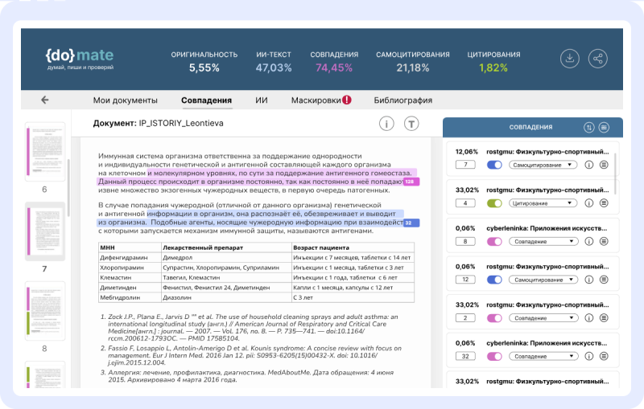644x409 pixels.
Task: Click the number box showing 32
Action: coord(465,356)
